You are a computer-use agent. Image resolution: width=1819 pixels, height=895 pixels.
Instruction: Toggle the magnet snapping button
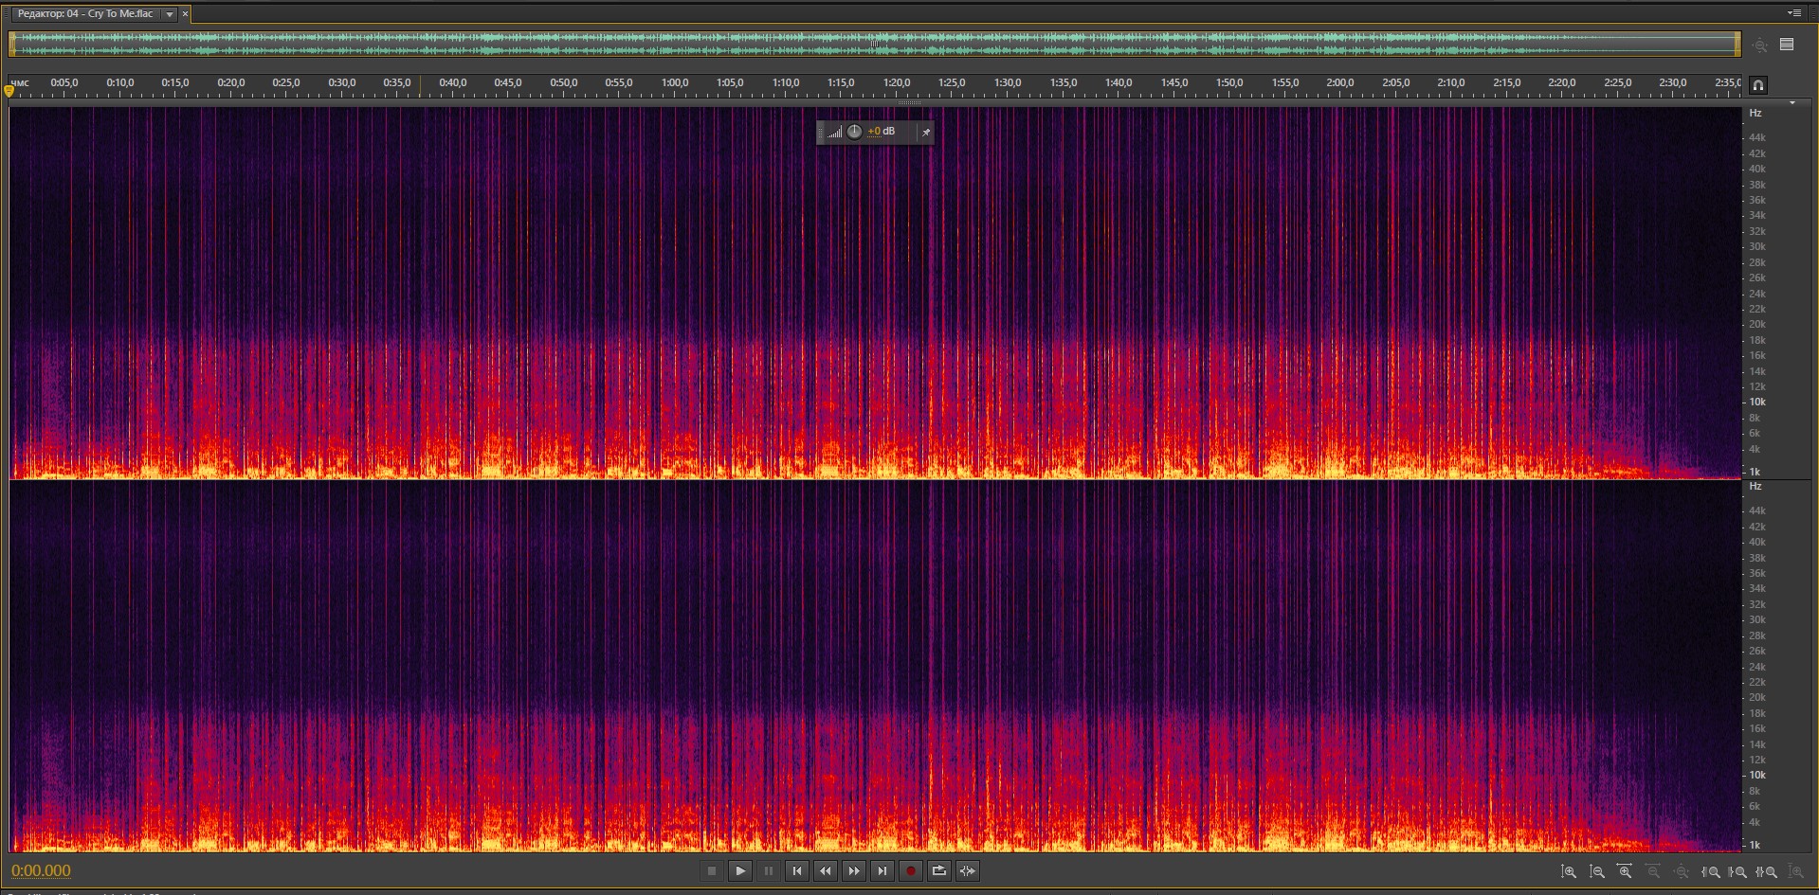(x=1757, y=85)
